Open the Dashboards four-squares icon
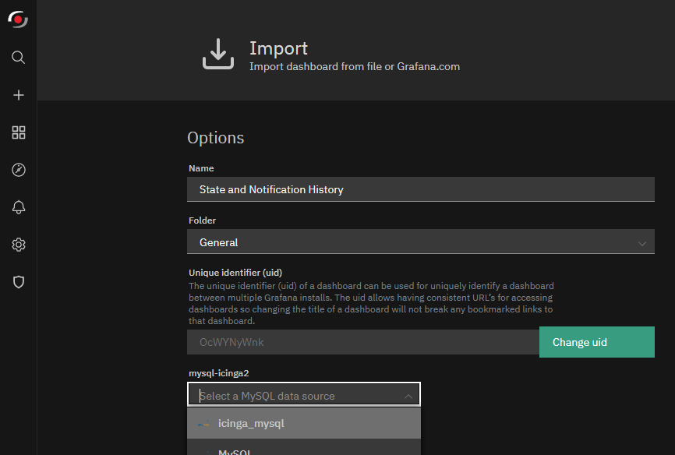The width and height of the screenshot is (675, 455). pos(19,132)
